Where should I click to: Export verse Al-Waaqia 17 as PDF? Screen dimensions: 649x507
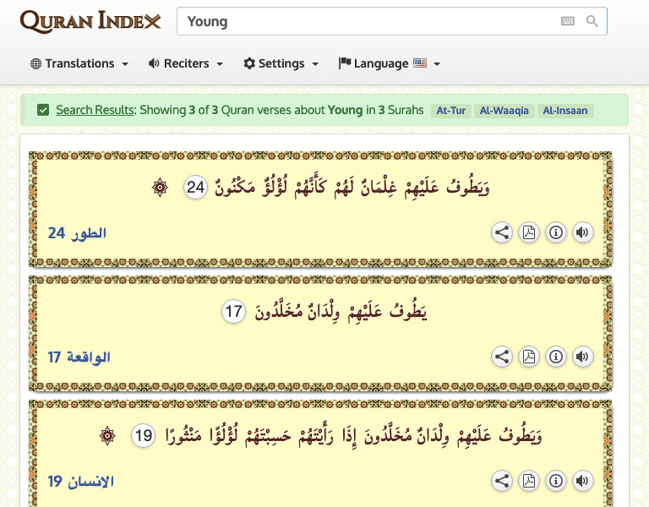pyautogui.click(x=528, y=357)
